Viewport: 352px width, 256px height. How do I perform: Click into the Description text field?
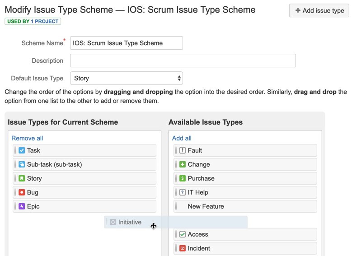[183, 61]
